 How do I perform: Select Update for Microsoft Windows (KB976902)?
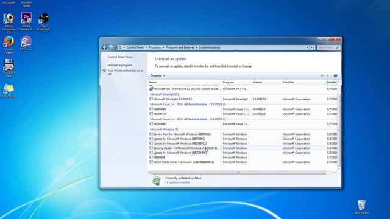[243, 139]
